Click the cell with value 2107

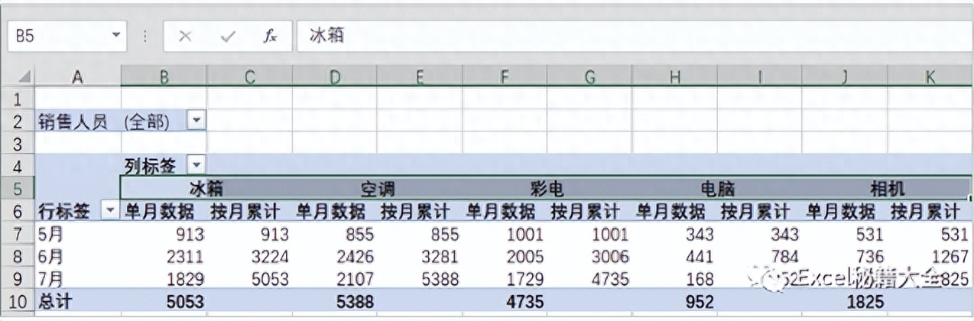click(334, 279)
